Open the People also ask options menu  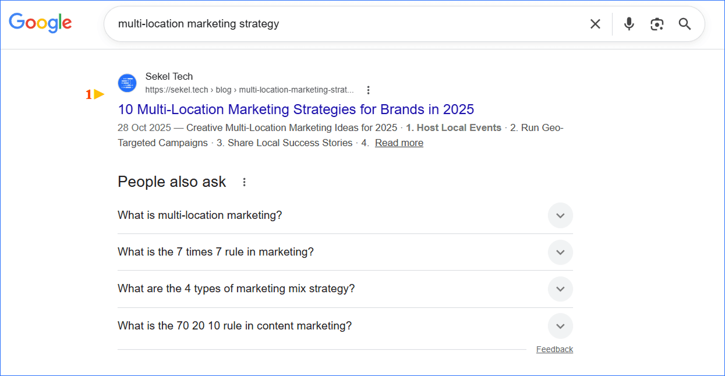[244, 182]
